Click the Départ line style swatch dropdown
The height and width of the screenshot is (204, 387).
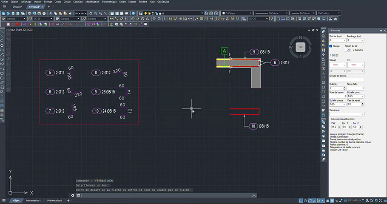tap(338, 65)
